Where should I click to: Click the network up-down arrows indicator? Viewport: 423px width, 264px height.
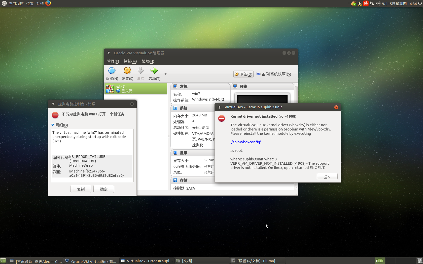coord(372,4)
